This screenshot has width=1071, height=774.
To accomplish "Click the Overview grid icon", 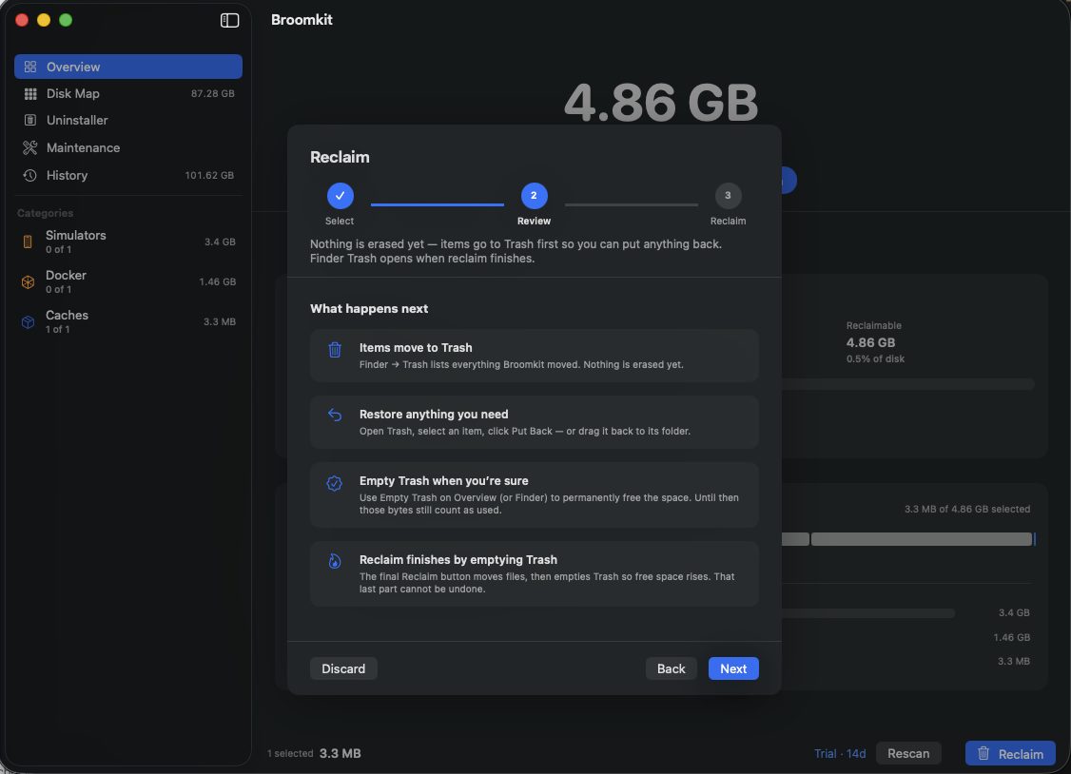I will click(30, 67).
